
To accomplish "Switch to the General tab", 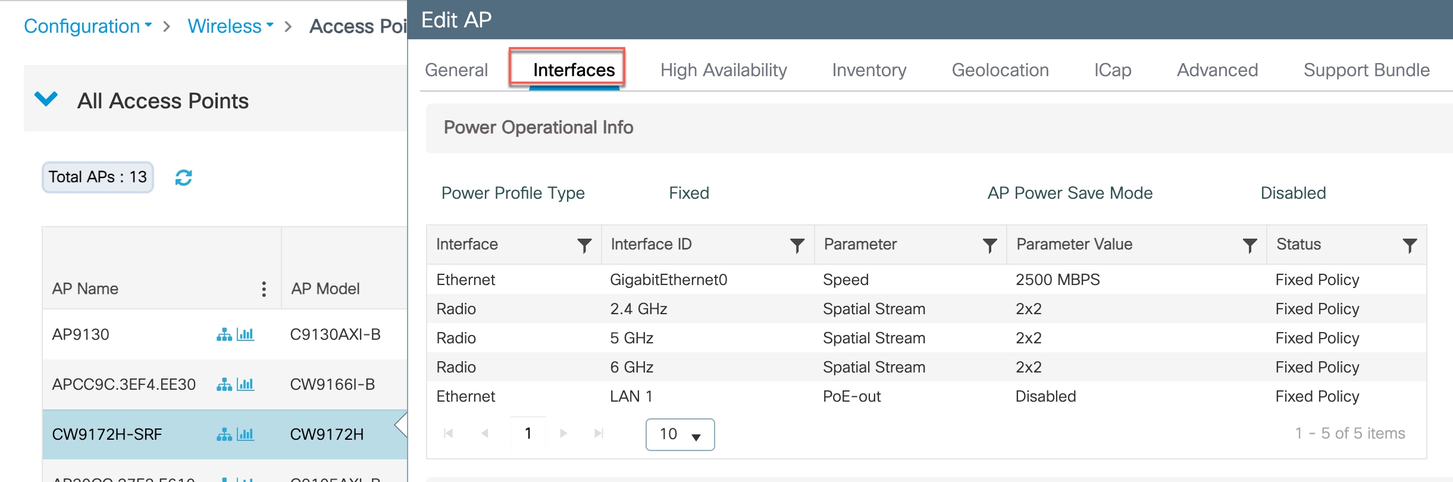I will coord(456,70).
